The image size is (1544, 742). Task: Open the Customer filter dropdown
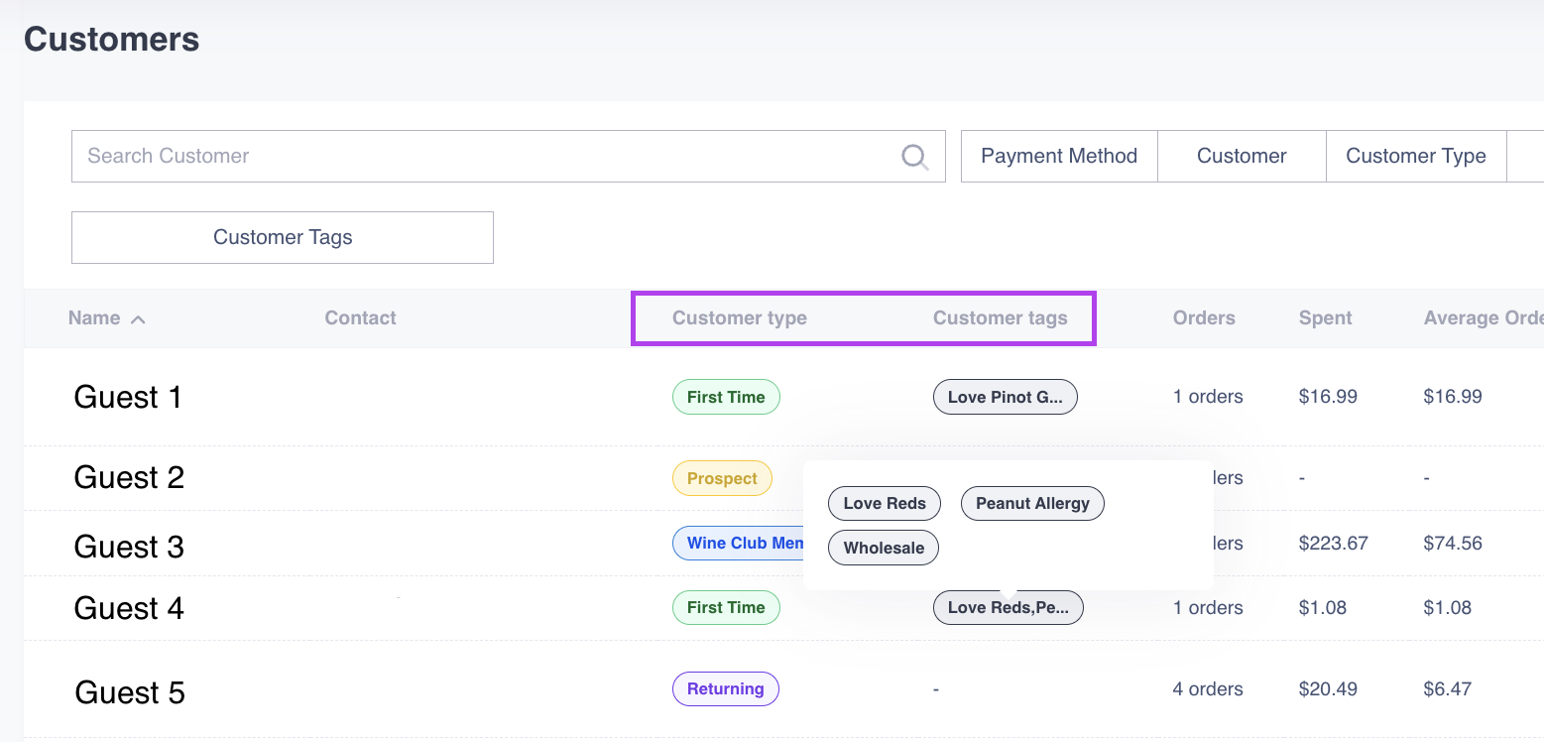tap(1241, 157)
